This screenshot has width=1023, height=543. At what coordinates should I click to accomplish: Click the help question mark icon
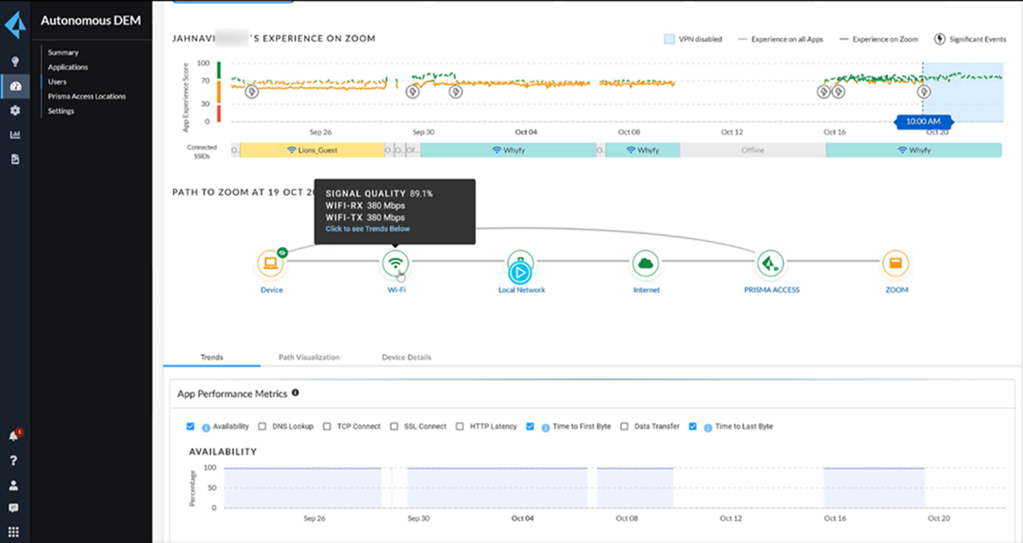coord(14,461)
